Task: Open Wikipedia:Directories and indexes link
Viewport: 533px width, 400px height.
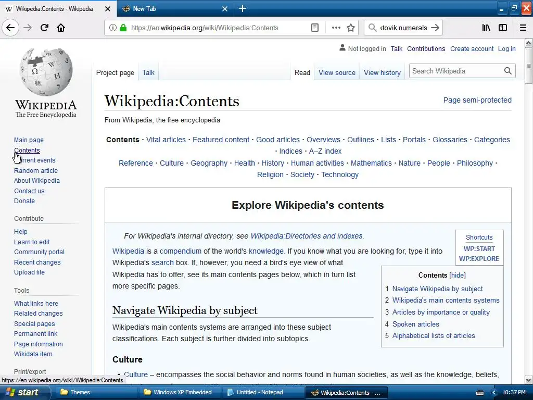Action: [x=306, y=236]
